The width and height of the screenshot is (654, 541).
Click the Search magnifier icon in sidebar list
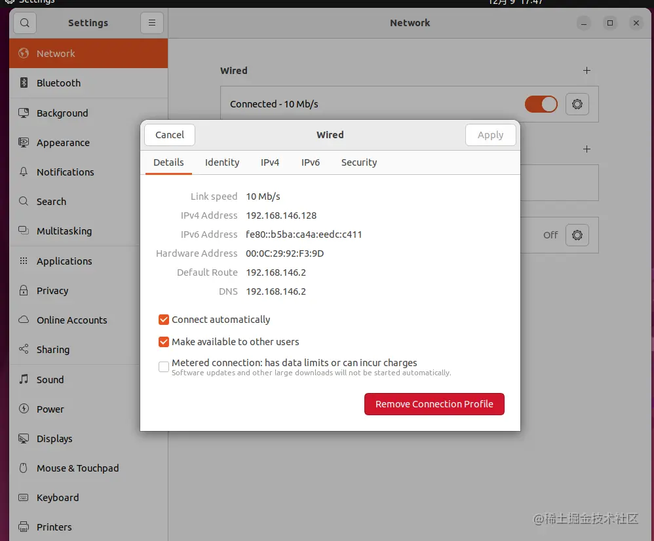pos(24,201)
